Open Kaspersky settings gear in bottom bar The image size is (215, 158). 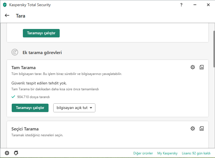pyautogui.click(x=7, y=153)
